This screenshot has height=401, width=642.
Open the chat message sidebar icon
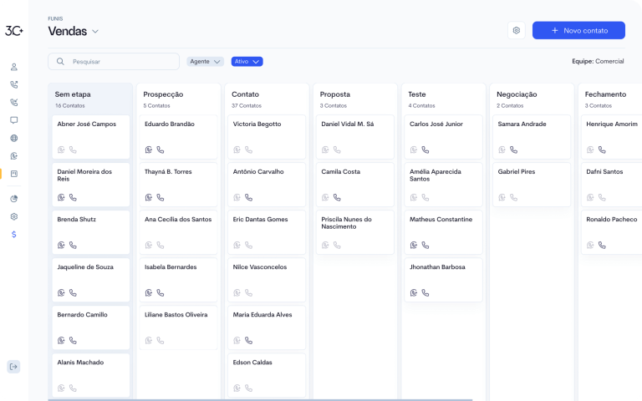point(14,120)
